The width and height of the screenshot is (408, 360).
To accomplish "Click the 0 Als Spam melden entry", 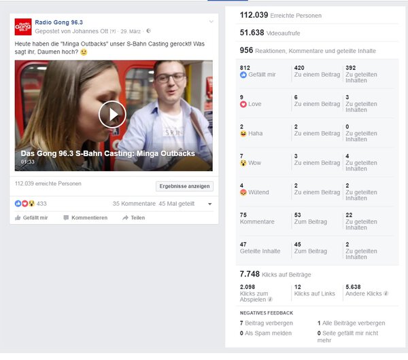I will click(x=266, y=334).
